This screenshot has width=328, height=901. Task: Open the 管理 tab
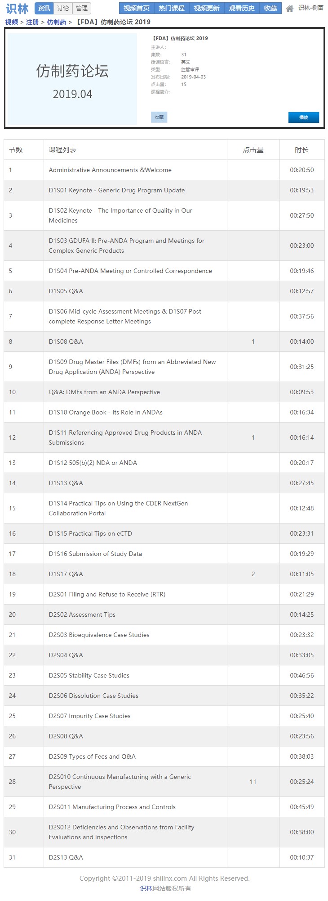82,8
